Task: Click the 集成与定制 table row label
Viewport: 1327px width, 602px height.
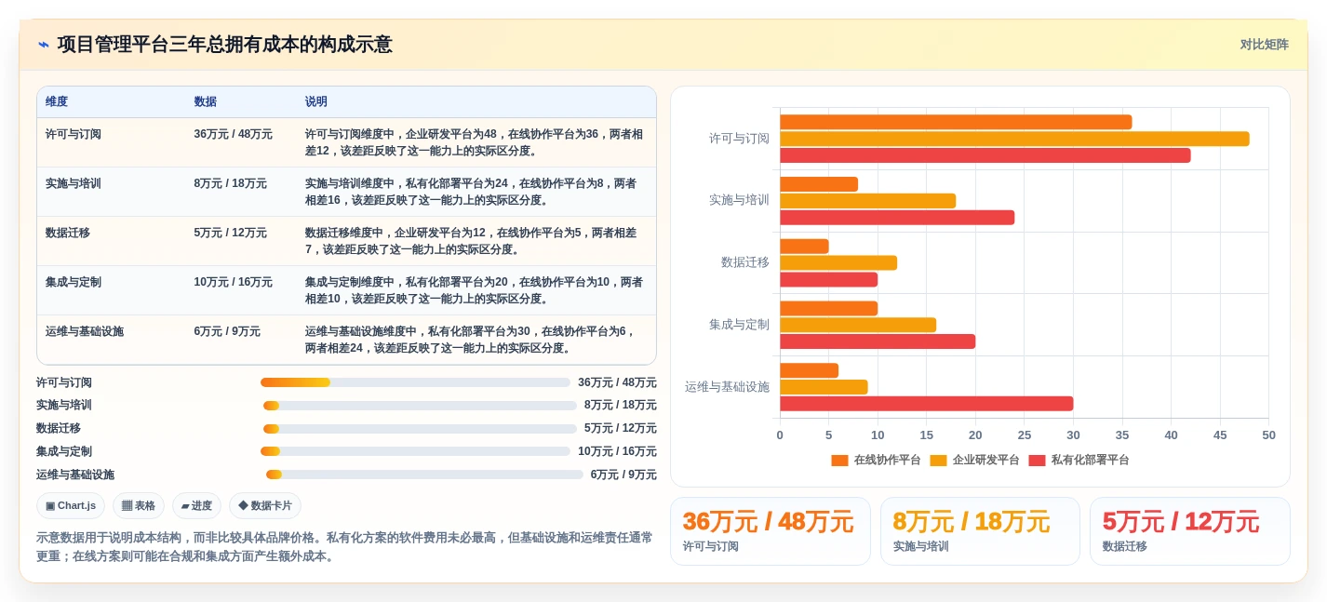Action: click(74, 282)
